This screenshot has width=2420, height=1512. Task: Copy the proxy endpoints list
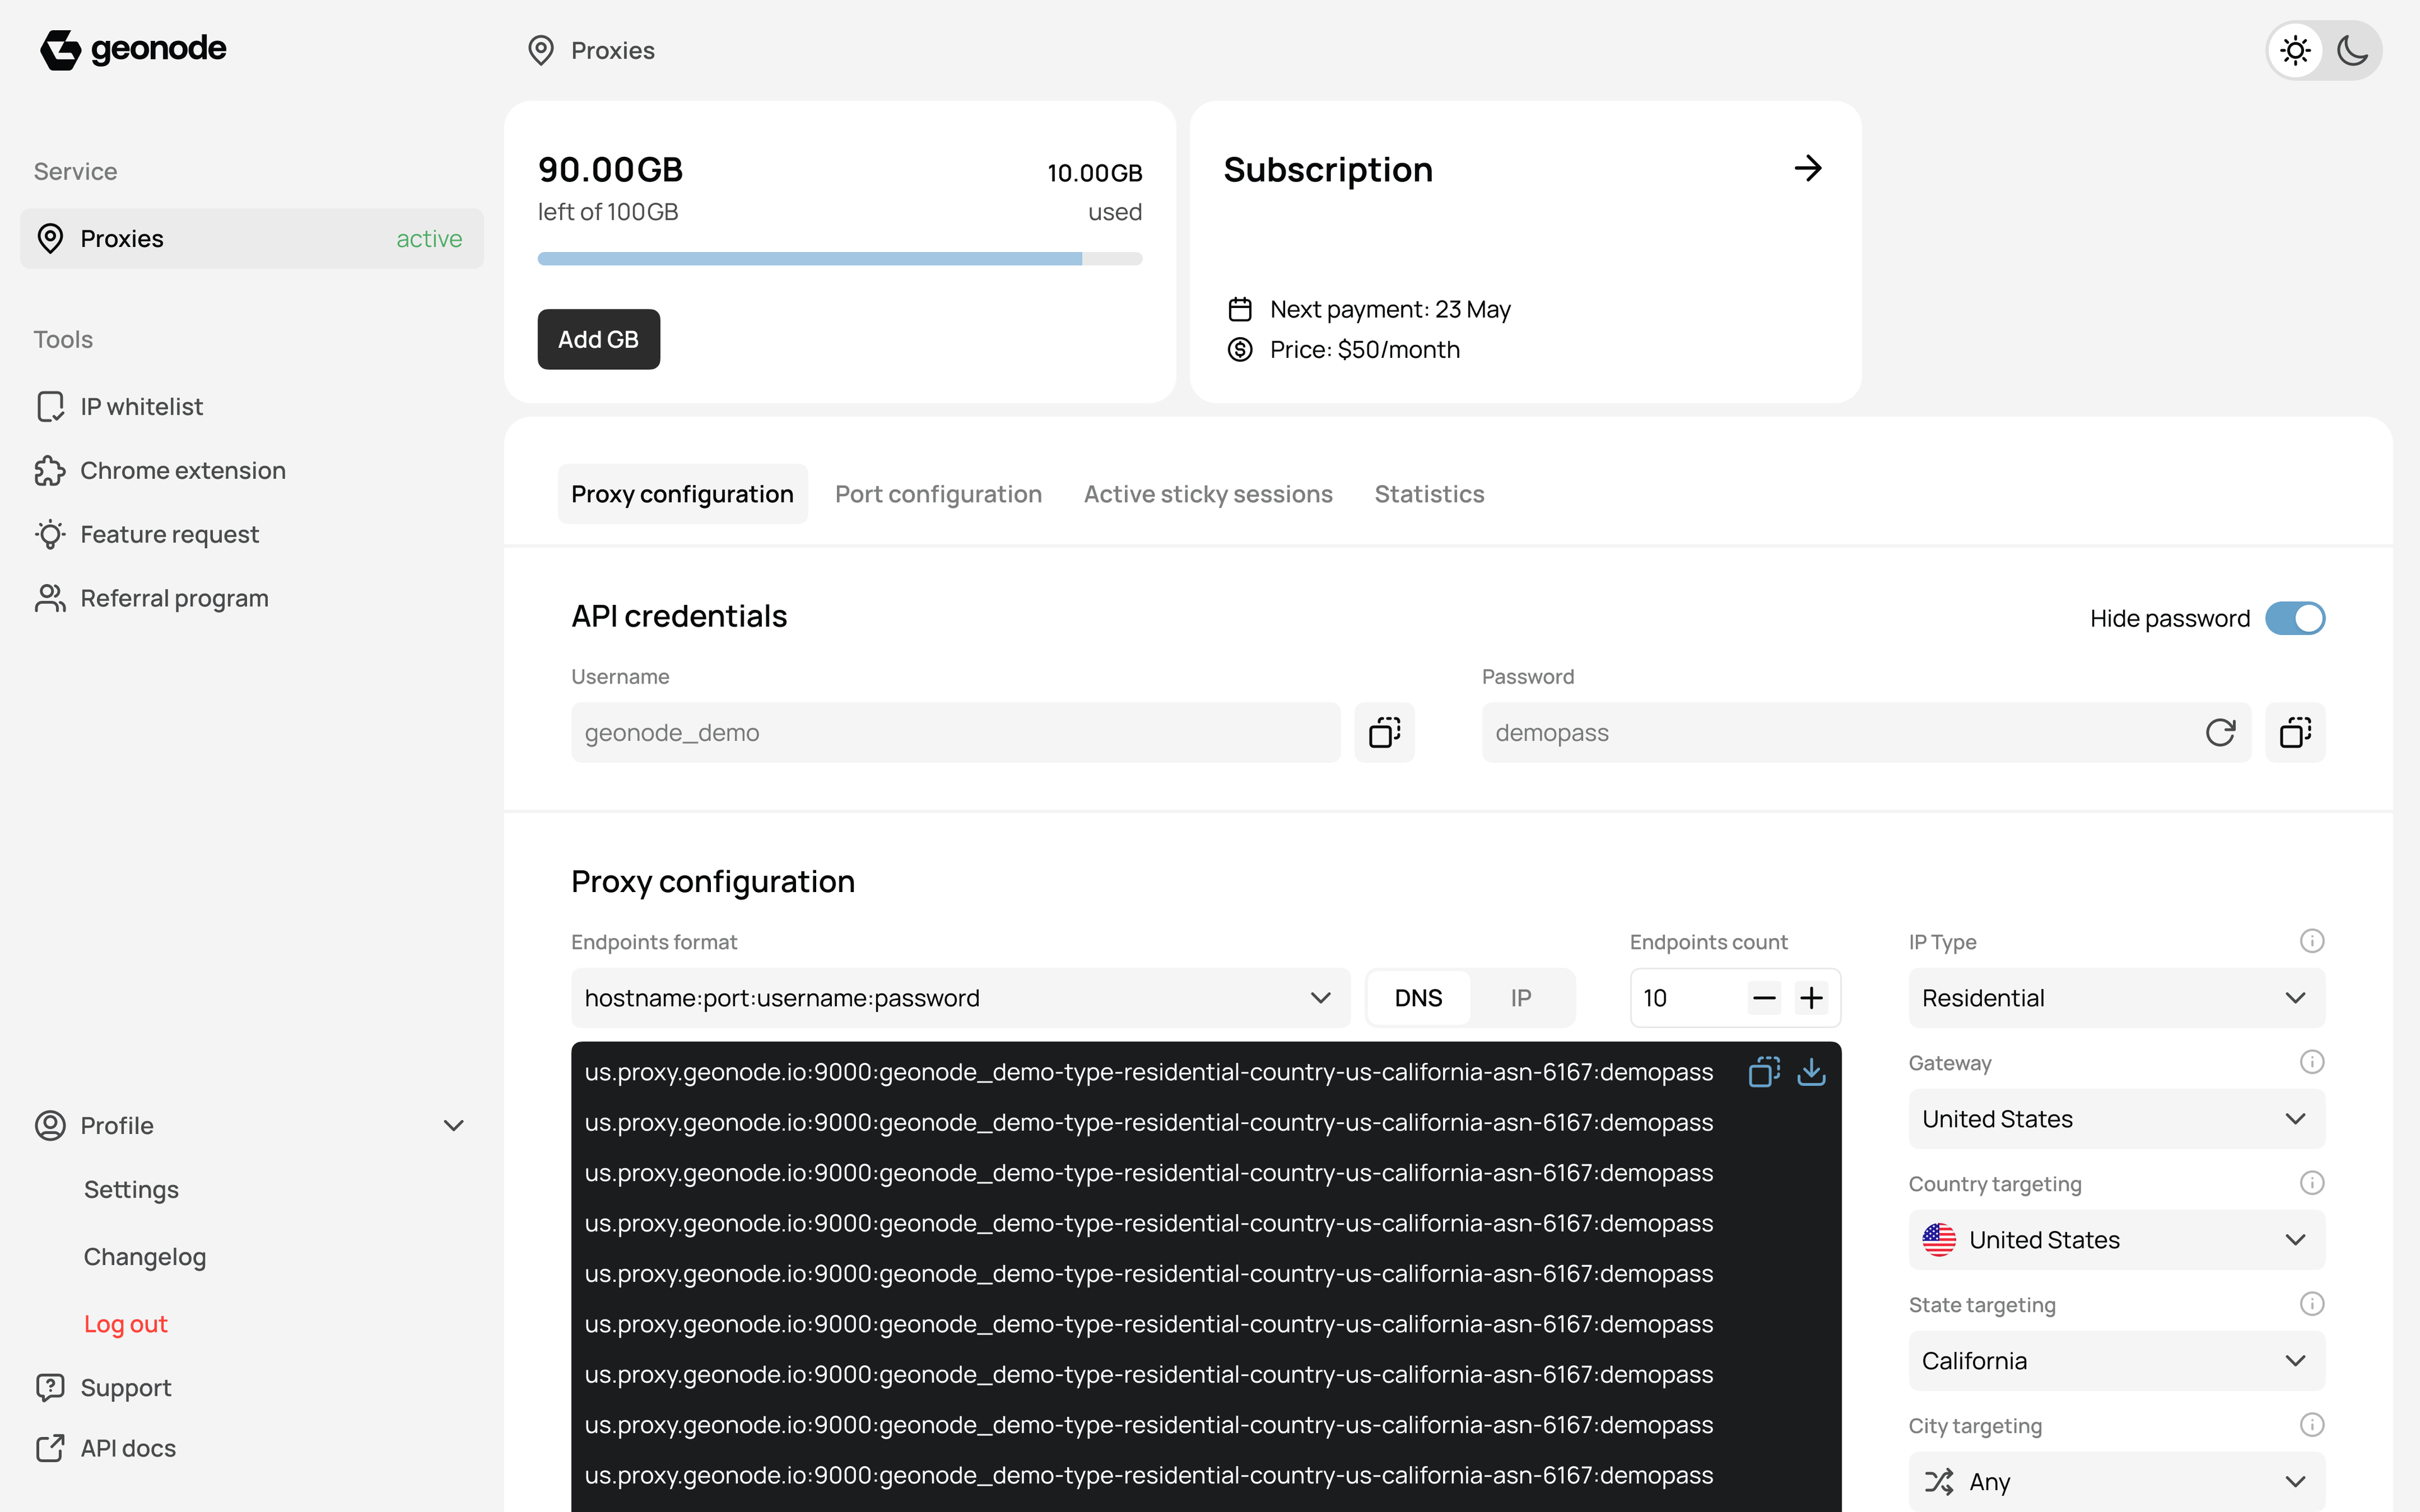tap(1764, 1072)
